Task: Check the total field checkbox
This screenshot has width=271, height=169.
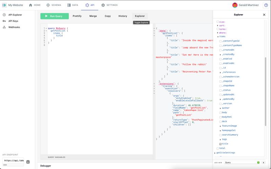Action: pyautogui.click(x=217, y=148)
